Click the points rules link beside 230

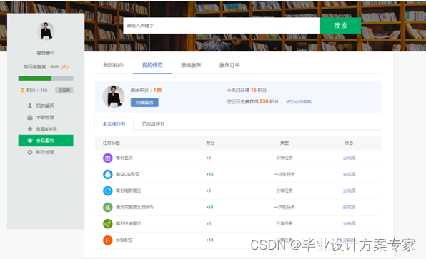click(299, 102)
